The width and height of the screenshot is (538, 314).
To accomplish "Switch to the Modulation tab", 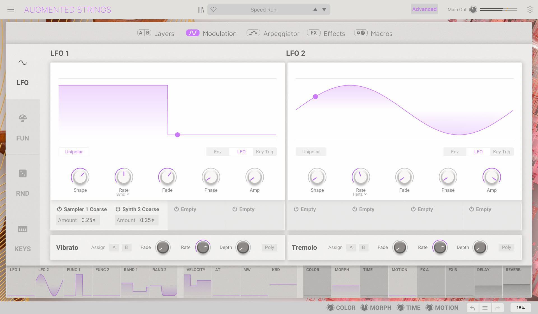I will tap(211, 33).
